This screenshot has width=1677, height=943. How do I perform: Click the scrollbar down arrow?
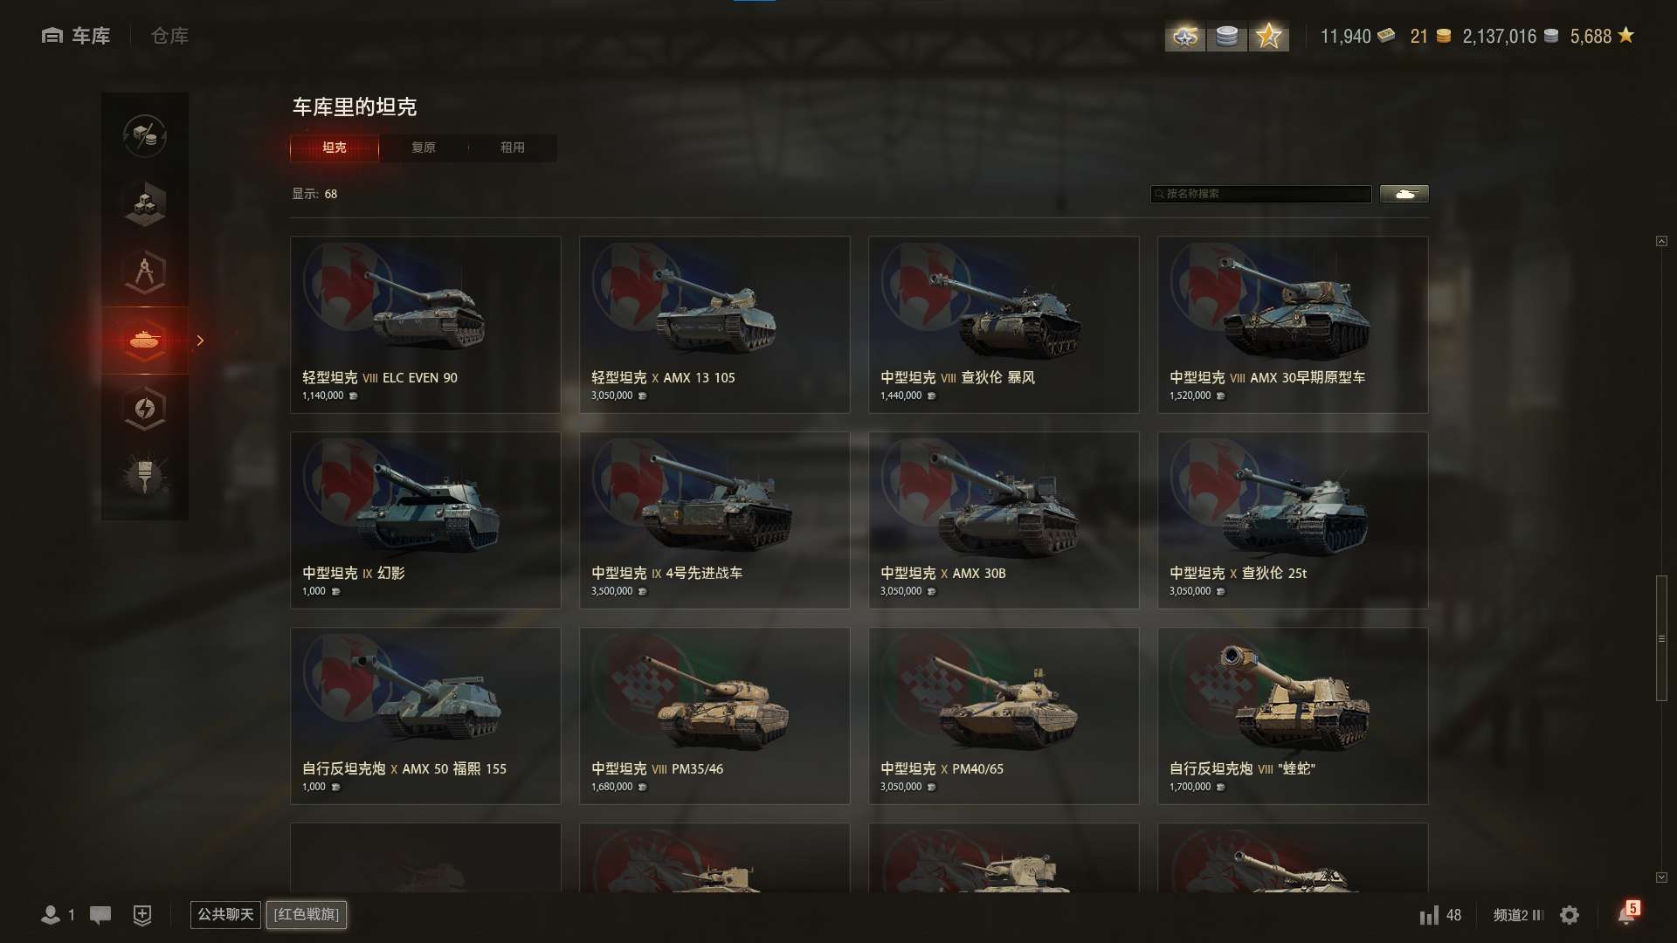pyautogui.click(x=1661, y=878)
